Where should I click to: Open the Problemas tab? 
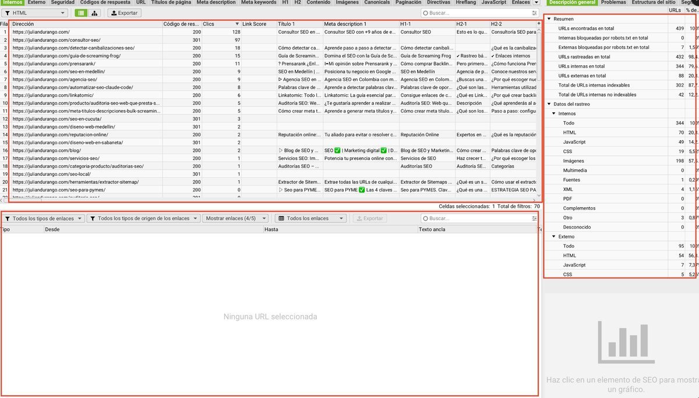(613, 3)
